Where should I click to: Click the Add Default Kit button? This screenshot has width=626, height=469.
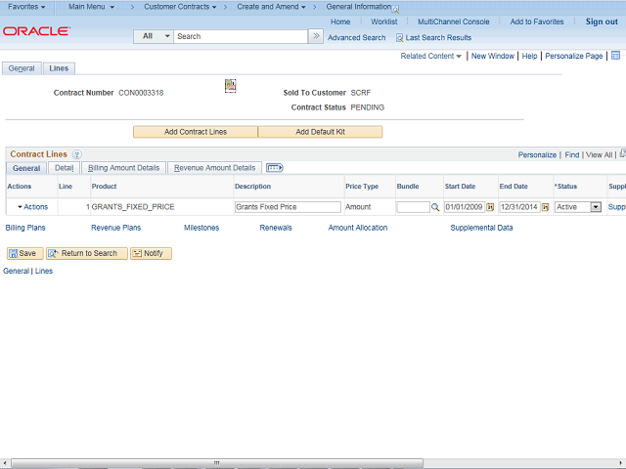coord(320,132)
